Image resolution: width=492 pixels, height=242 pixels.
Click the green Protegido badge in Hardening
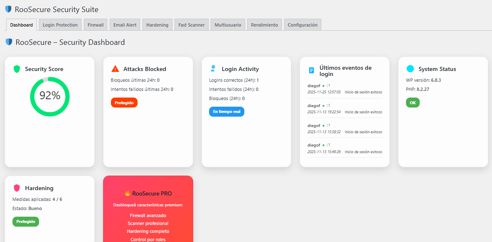tap(26, 221)
